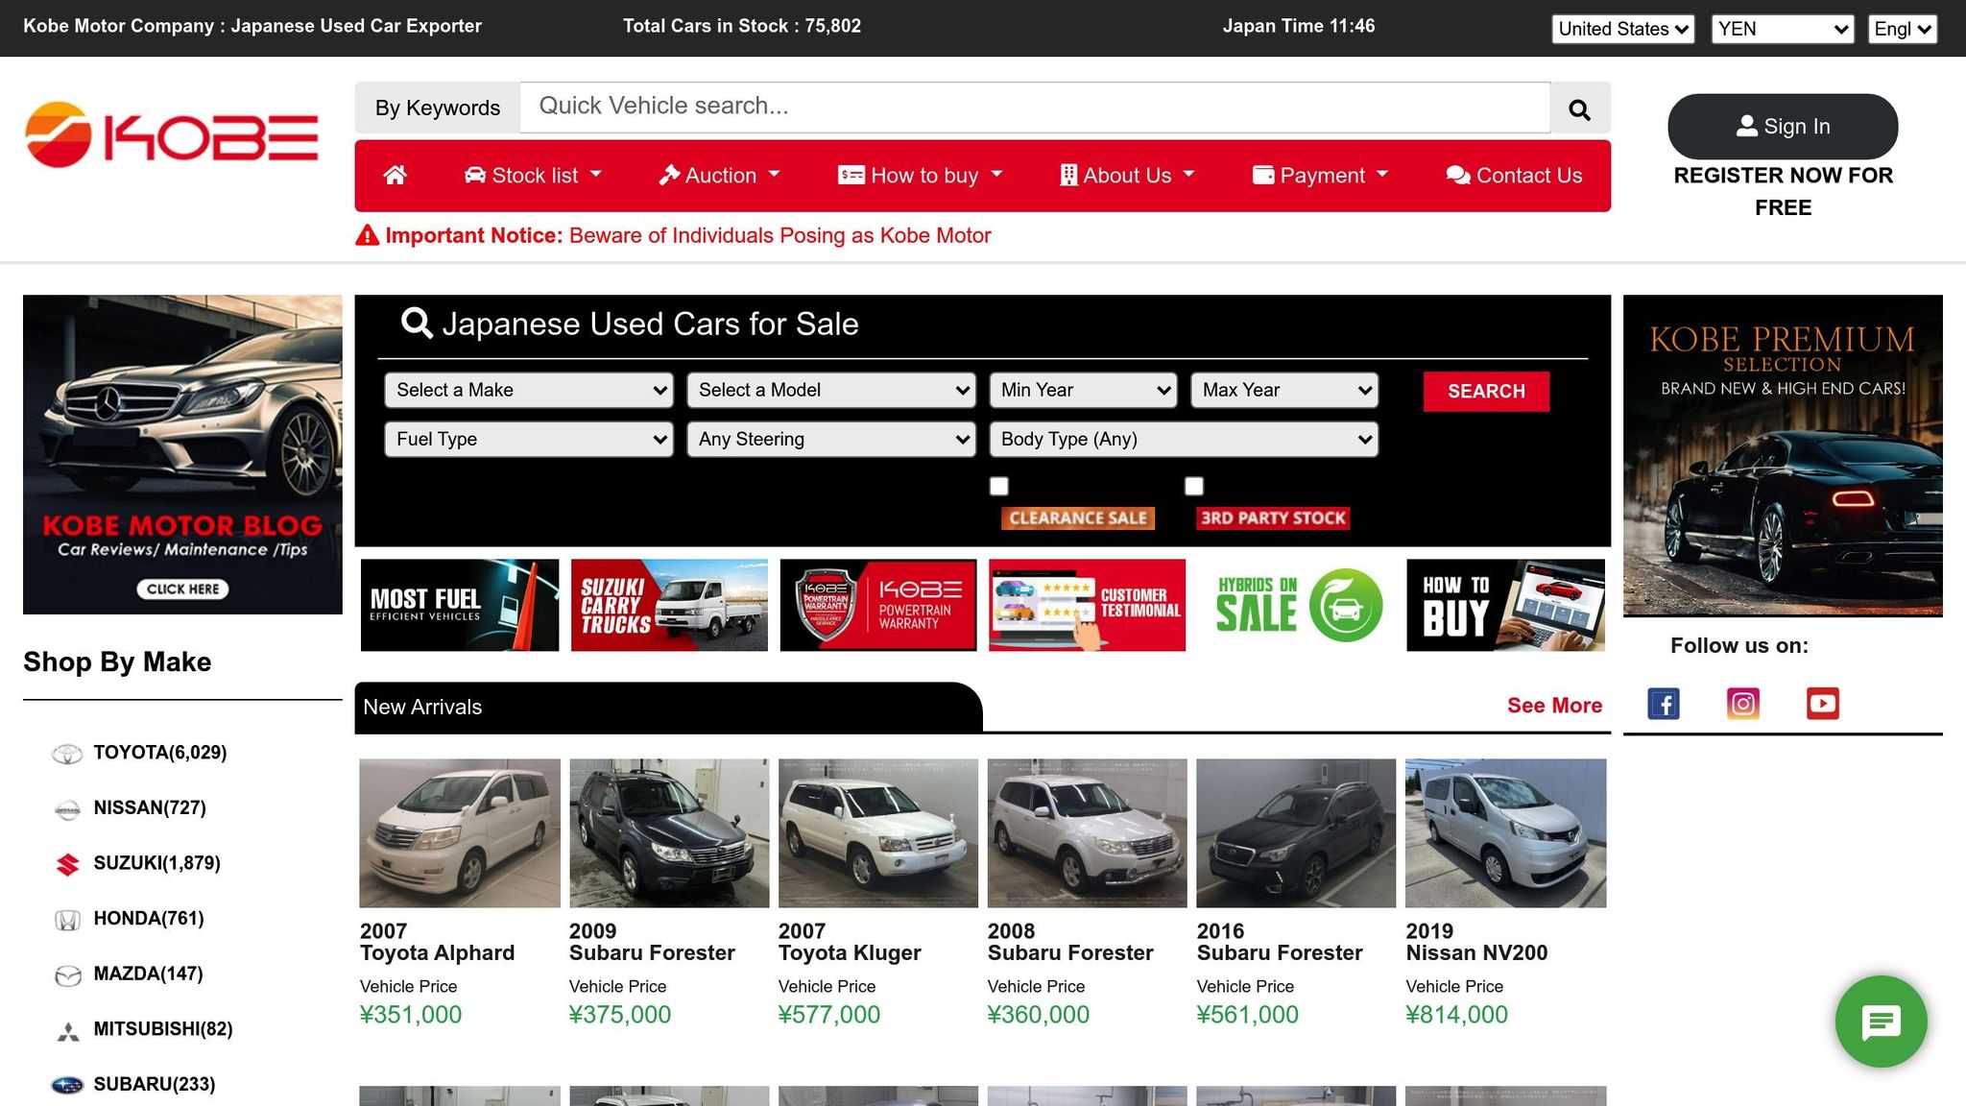Image resolution: width=1966 pixels, height=1106 pixels.
Task: Open Kobe Powertrain Warranty banner
Action: (x=877, y=605)
